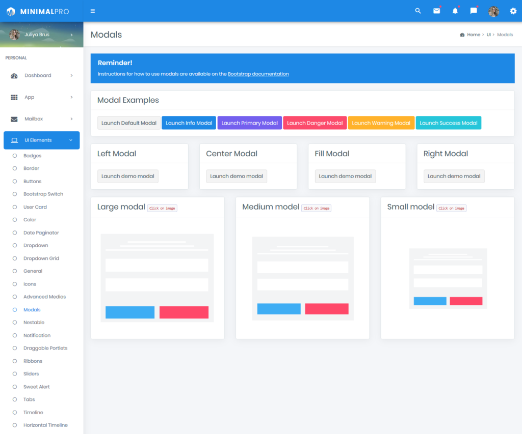This screenshot has height=434, width=522.
Task: Open Horizontal Timeline menu item
Action: pos(45,425)
